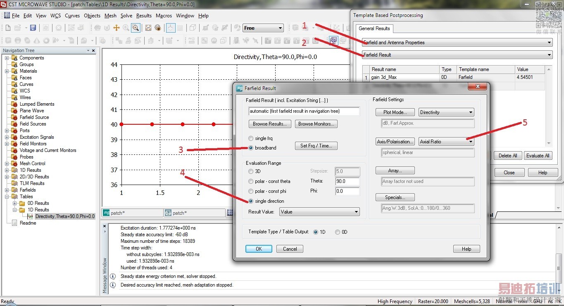Click the highlighted Re result view icon
Screen dimensions: 564x306
coord(333,40)
